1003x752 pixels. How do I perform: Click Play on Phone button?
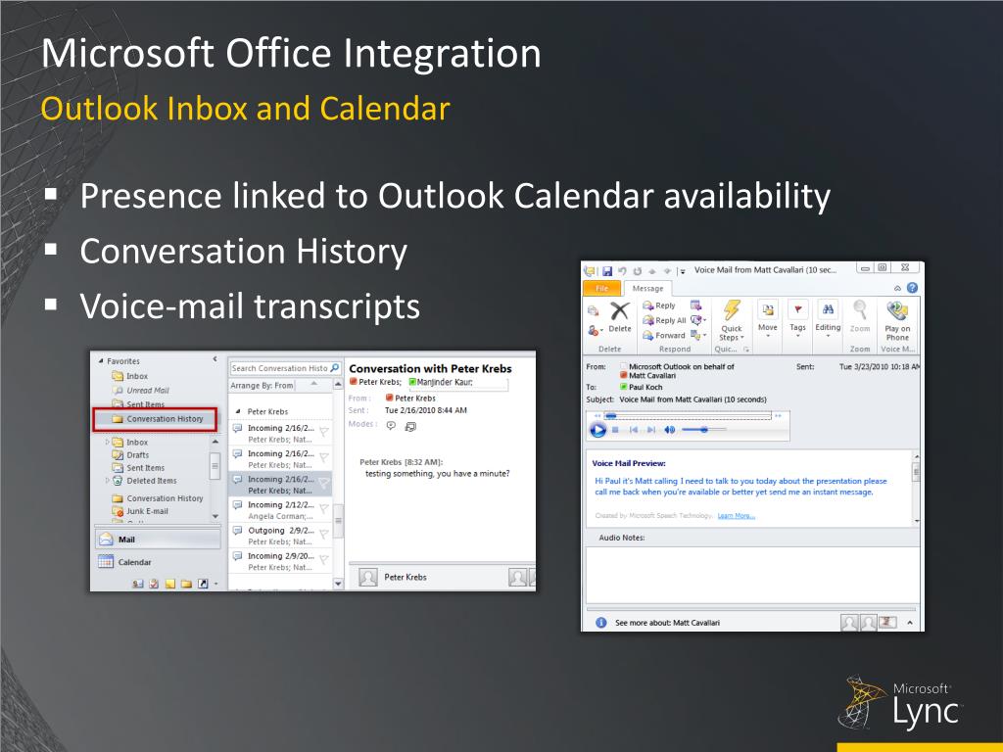click(897, 320)
